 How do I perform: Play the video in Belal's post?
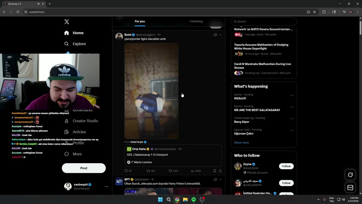pyautogui.click(x=152, y=91)
